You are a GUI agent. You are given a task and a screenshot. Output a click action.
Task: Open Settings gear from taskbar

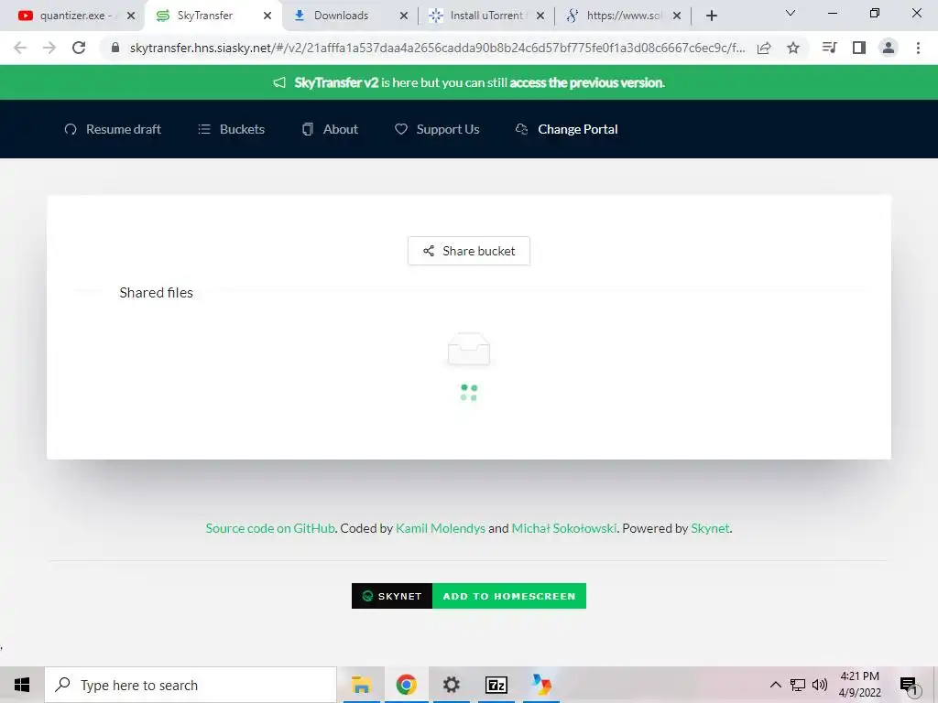[451, 685]
